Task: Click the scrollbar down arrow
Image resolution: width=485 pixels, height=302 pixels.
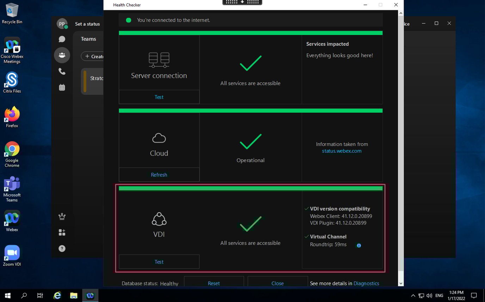Action: [401, 283]
